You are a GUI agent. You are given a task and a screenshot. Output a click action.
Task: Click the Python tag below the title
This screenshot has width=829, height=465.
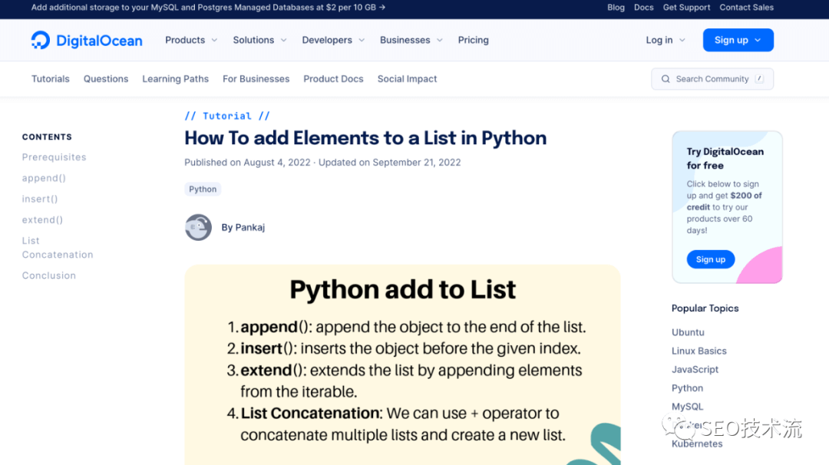[203, 189]
